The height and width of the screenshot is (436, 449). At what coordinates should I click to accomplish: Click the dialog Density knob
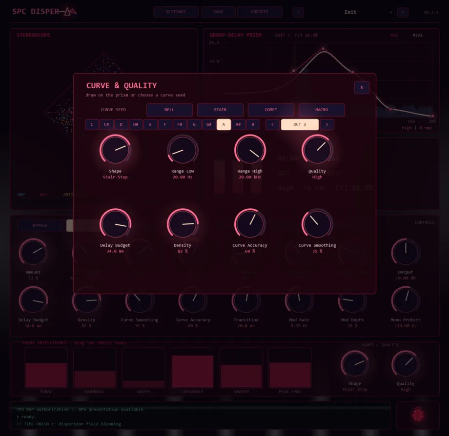pos(183,224)
